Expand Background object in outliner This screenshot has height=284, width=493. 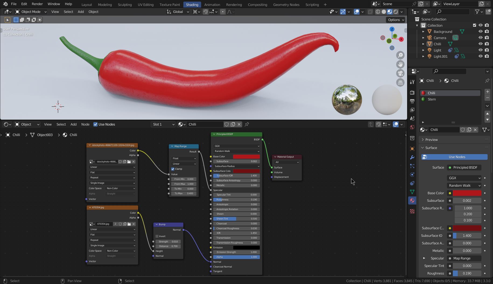point(423,32)
